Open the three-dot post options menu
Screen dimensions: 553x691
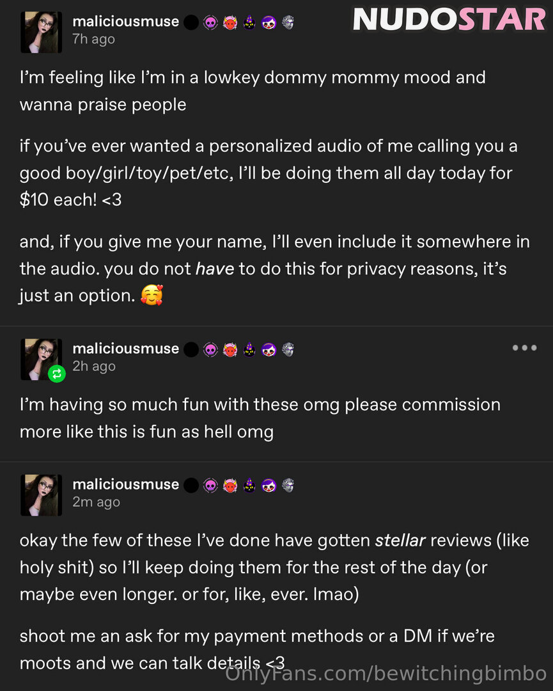pyautogui.click(x=524, y=348)
